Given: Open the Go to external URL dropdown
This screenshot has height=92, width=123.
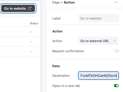Looking at the screenshot, I should click(x=99, y=41).
